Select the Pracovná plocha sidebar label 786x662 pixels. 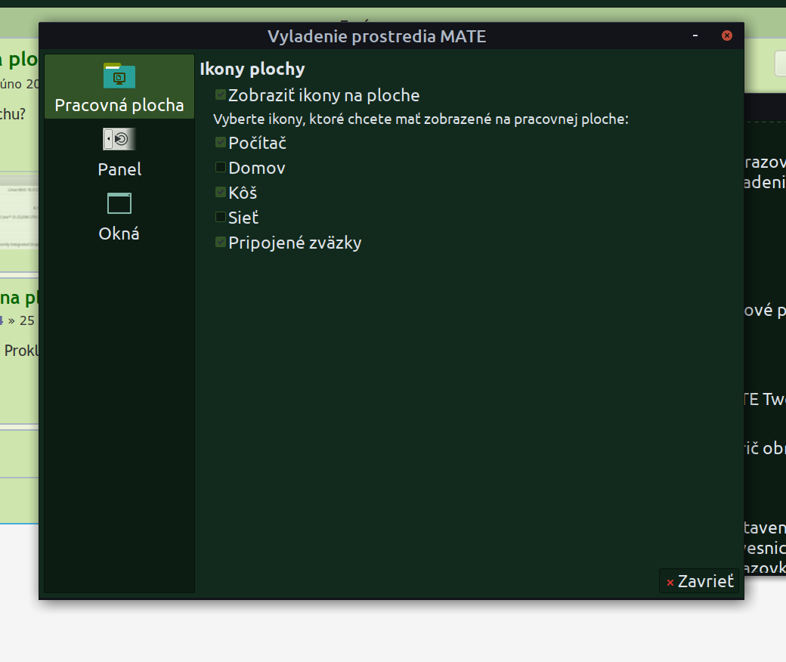point(119,105)
